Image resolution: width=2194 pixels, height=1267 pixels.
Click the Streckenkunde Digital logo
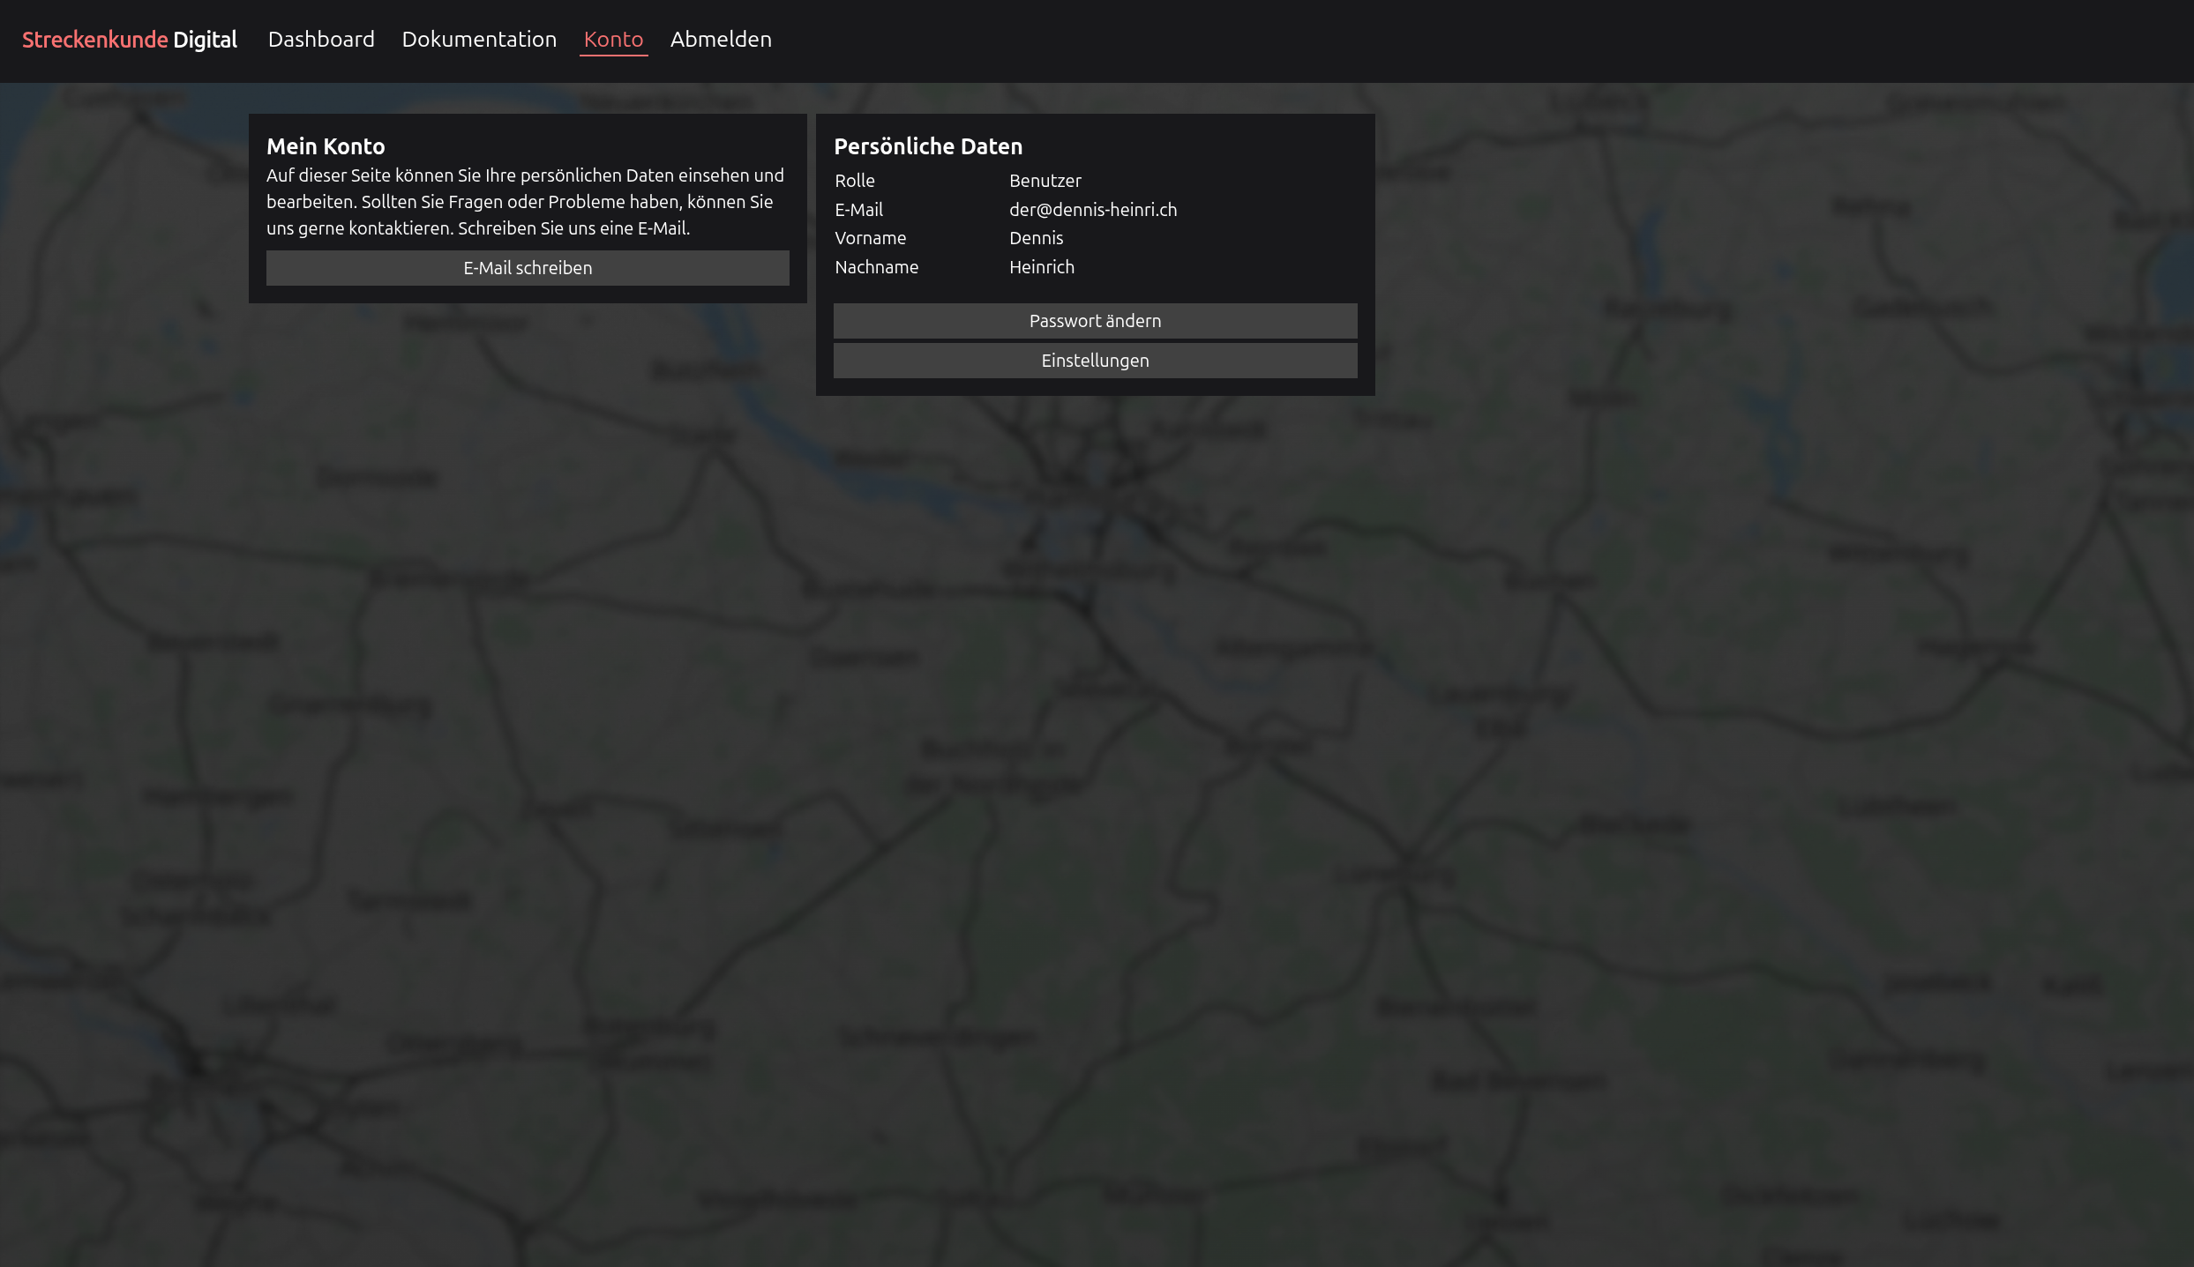[x=130, y=40]
